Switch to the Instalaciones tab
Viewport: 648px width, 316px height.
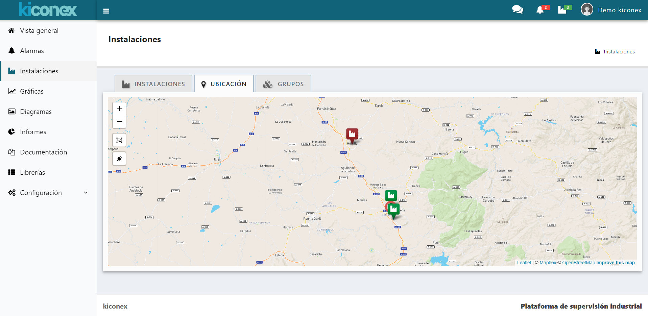pyautogui.click(x=153, y=84)
